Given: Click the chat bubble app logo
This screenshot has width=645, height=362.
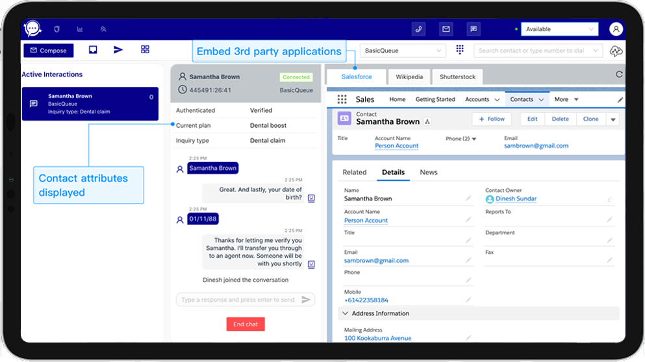Looking at the screenshot, I should click(32, 29).
